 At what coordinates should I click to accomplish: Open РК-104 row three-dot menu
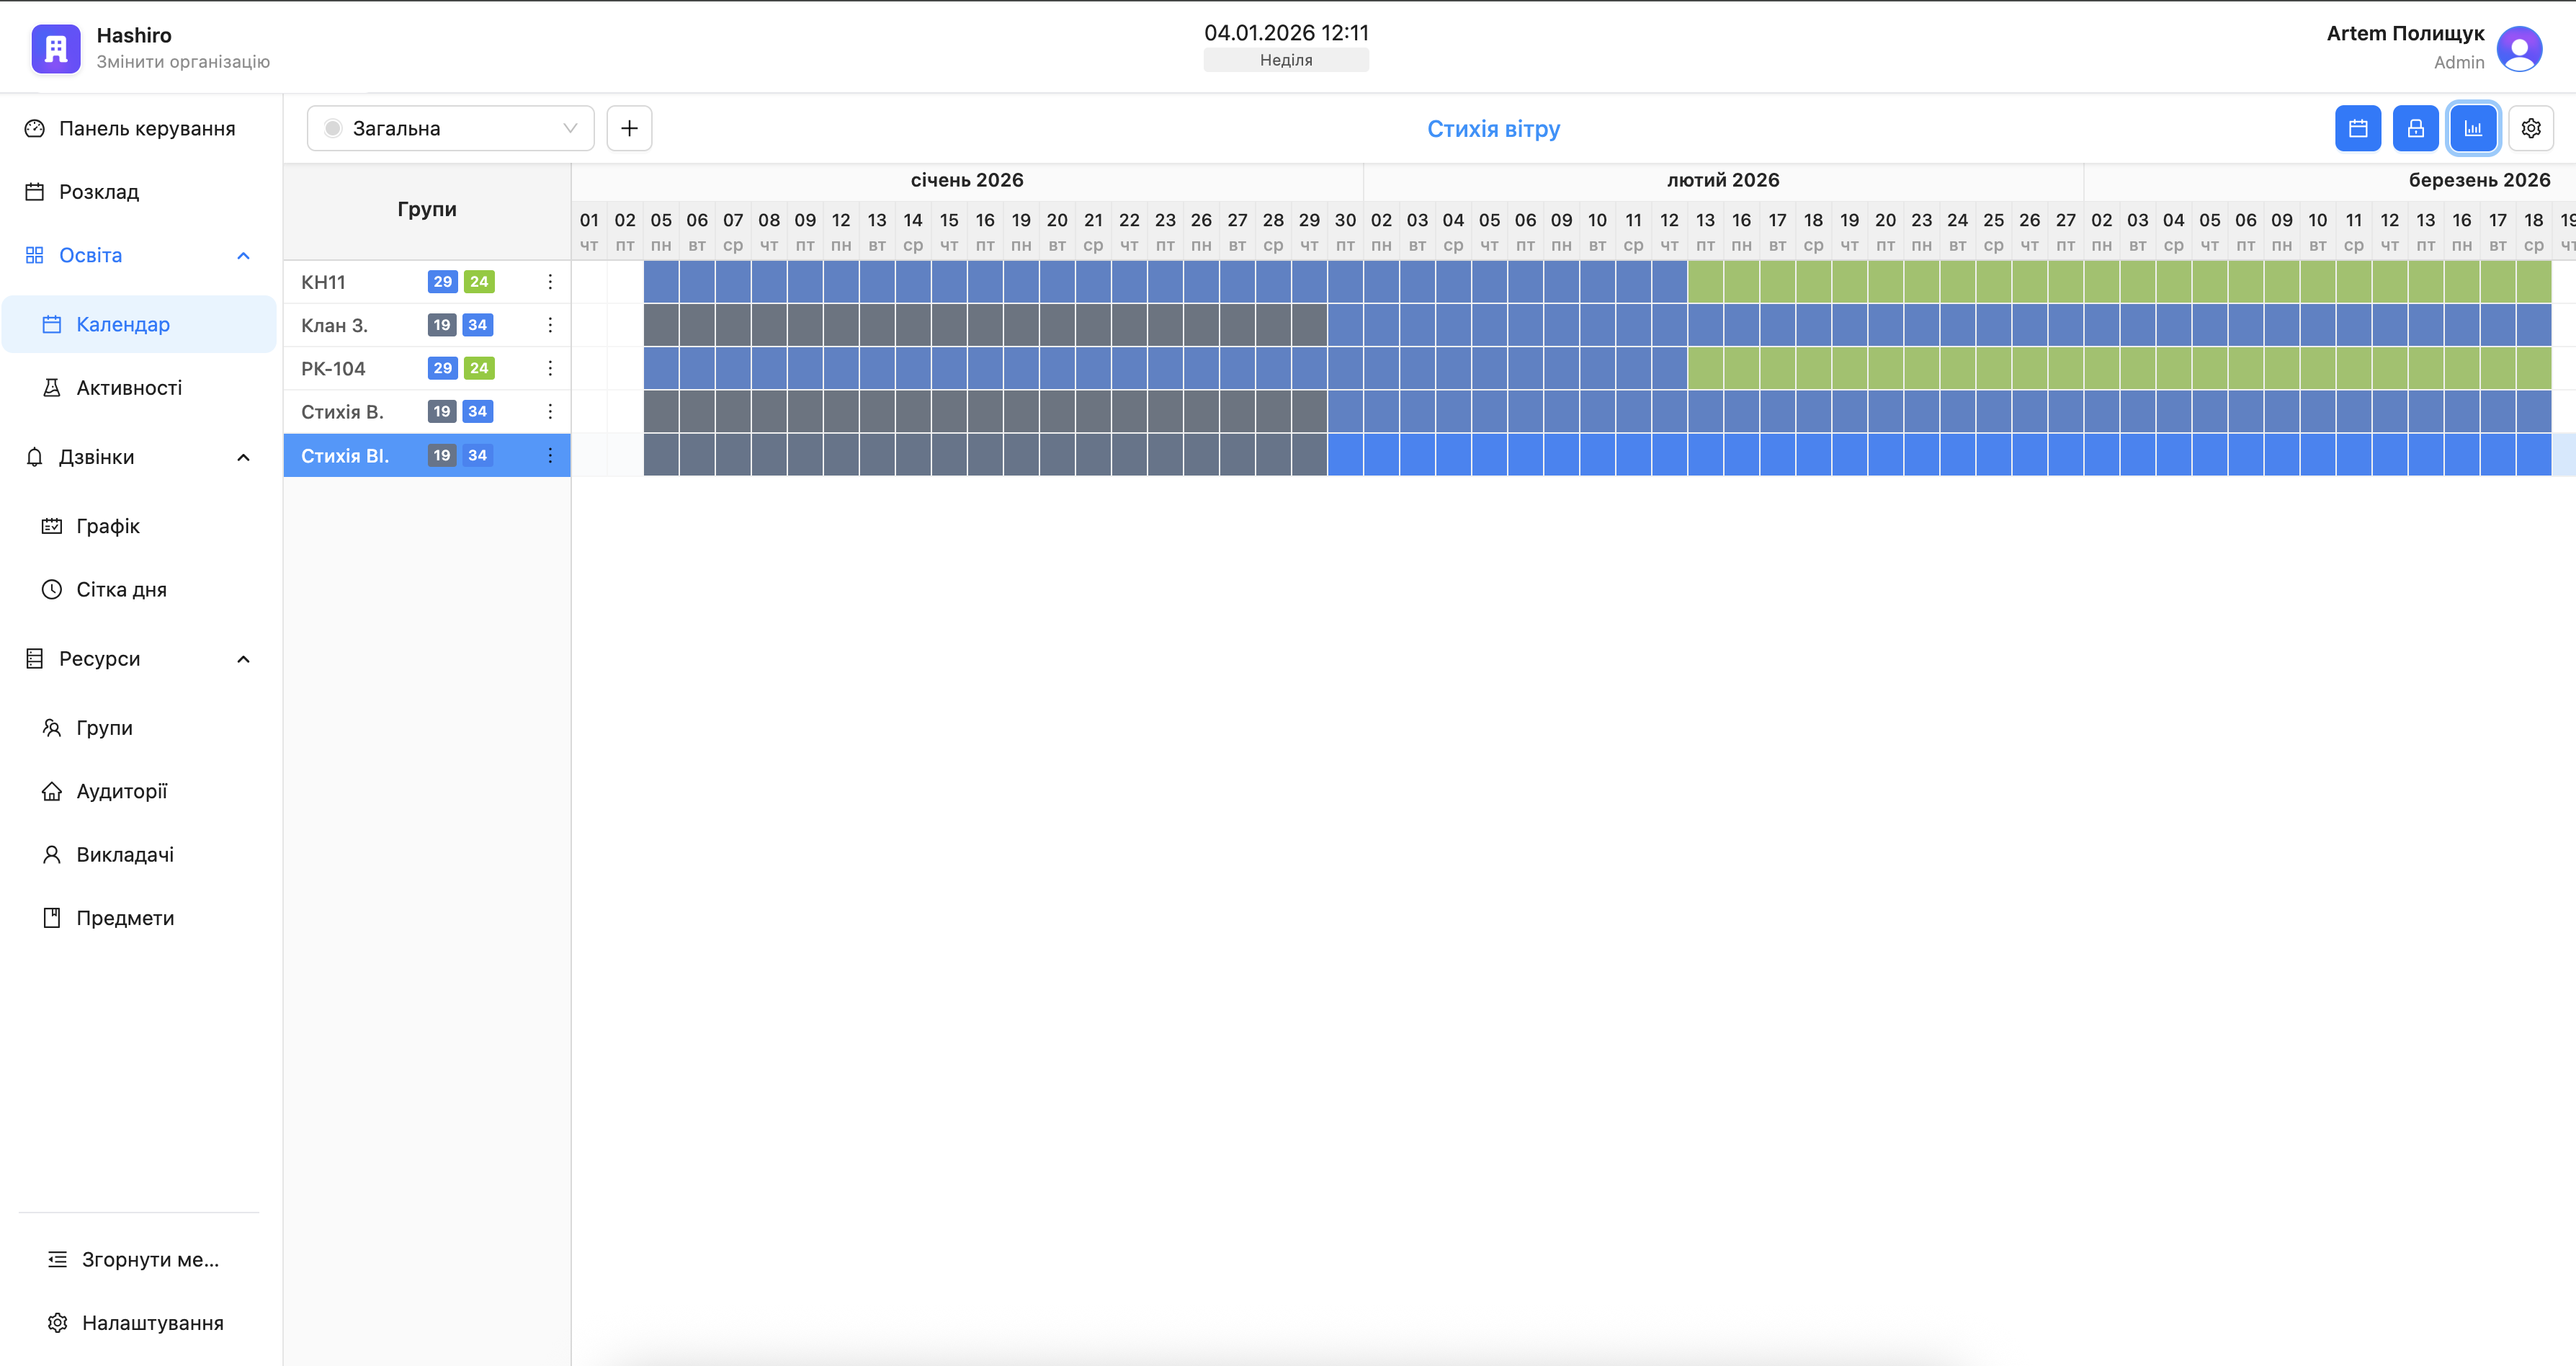(x=550, y=368)
